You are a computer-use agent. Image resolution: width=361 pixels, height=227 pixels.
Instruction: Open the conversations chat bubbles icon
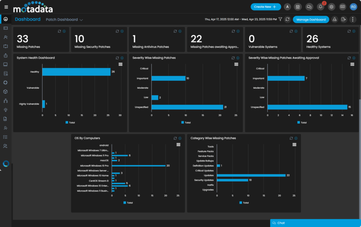click(309, 7)
